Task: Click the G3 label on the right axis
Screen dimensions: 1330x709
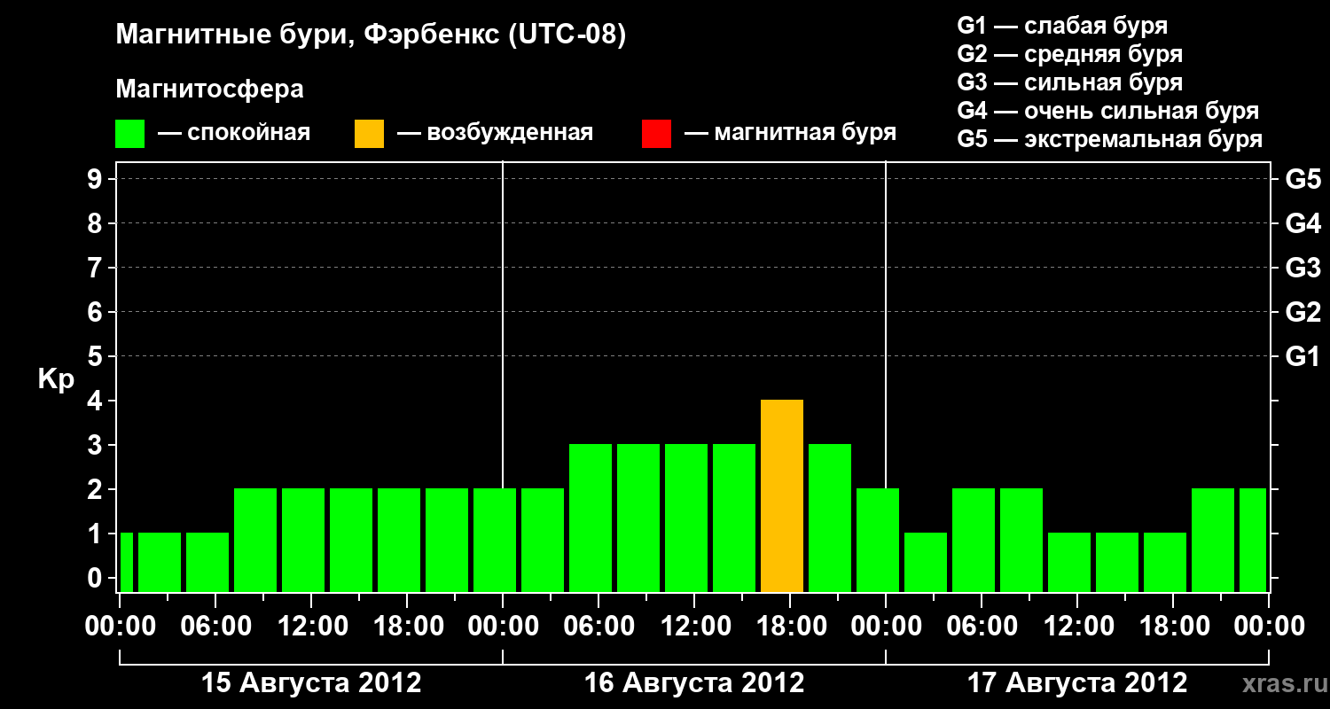Action: pos(1303,268)
